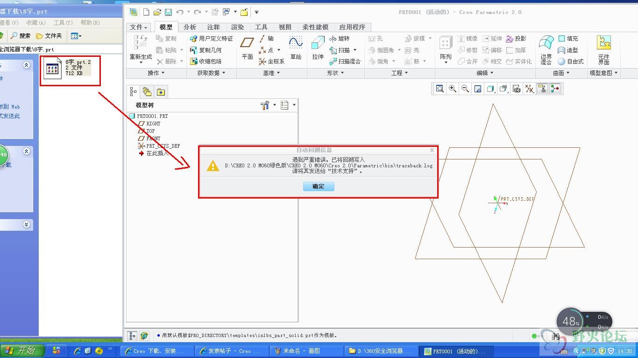Toggle browser display in status bar
Viewport: 638px width, 358px height.
(x=144, y=336)
